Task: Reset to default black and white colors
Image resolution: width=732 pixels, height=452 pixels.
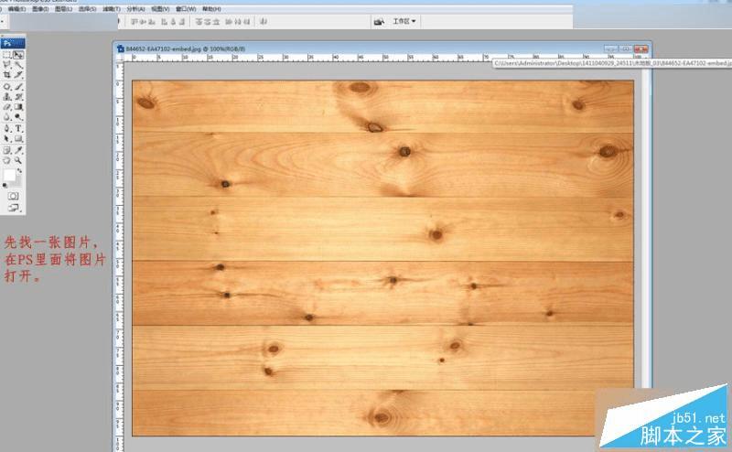Action: click(5, 186)
